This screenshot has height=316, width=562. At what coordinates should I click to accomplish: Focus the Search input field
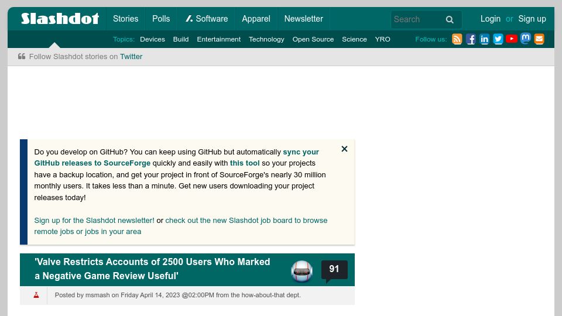pyautogui.click(x=416, y=19)
